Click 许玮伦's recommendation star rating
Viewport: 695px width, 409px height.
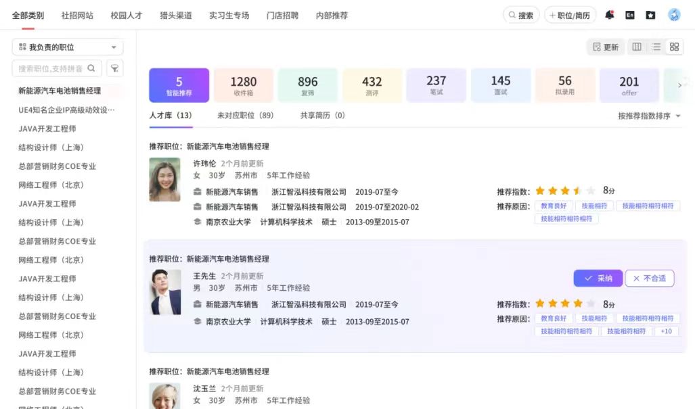pos(565,191)
